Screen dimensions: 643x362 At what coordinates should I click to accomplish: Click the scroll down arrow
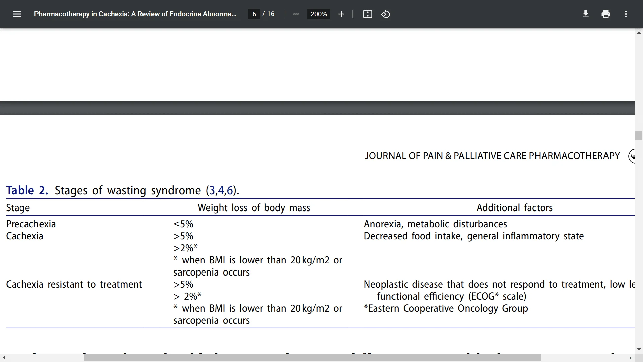(639, 349)
